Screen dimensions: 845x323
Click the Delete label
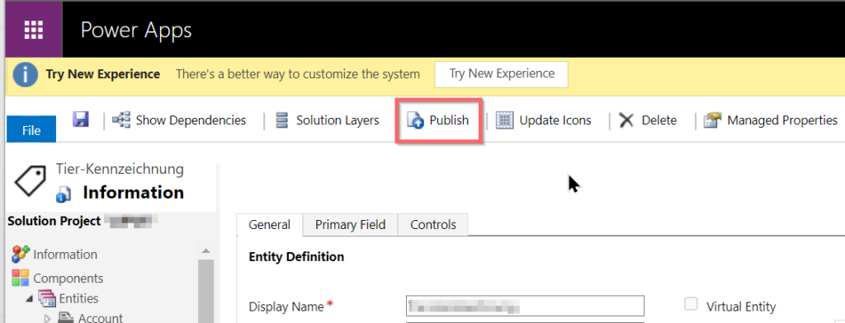point(659,120)
